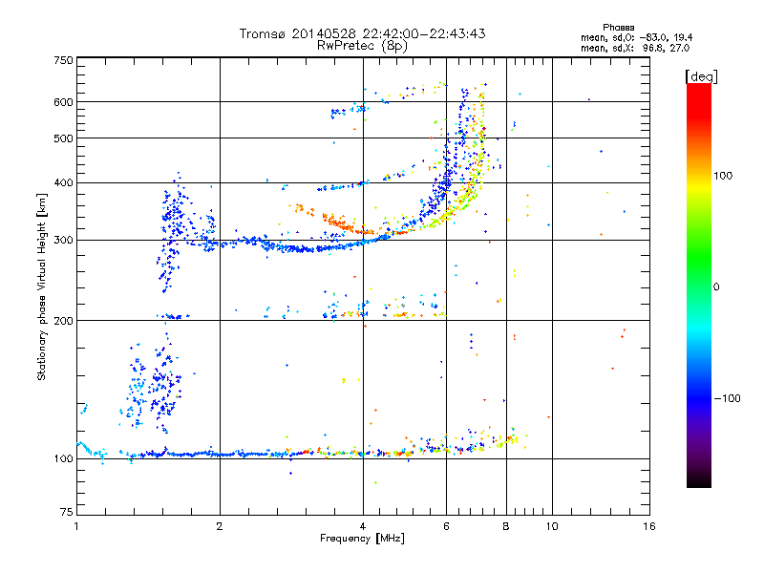Click the colorbar tick label '0'
The image size is (764, 573).
(716, 287)
